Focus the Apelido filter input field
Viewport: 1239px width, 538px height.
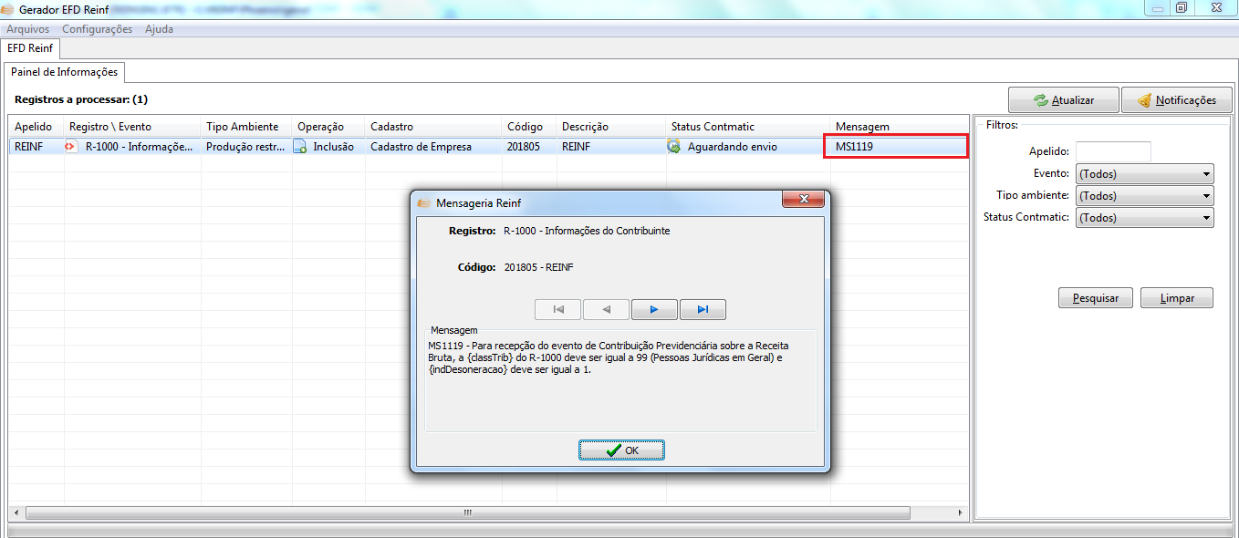coord(1113,151)
